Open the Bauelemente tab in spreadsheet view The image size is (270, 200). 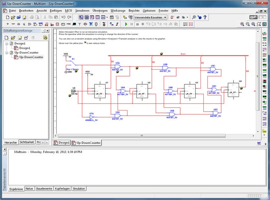44,188
